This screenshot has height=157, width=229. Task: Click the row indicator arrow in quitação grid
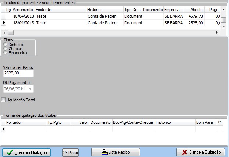click(x=4, y=129)
